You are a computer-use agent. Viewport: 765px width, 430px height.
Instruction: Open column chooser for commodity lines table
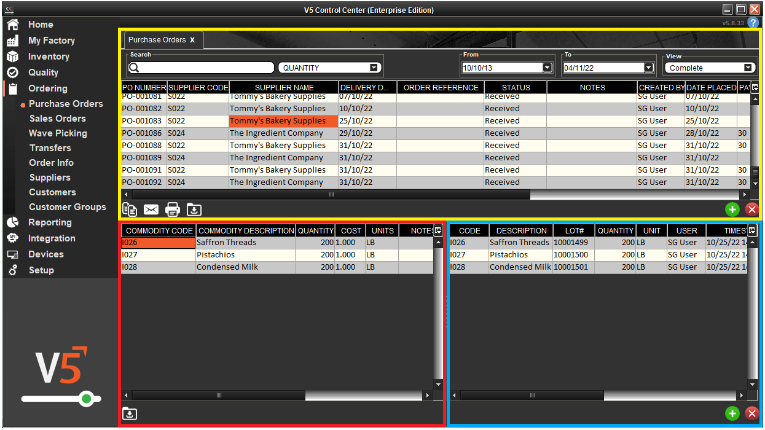tap(437, 230)
